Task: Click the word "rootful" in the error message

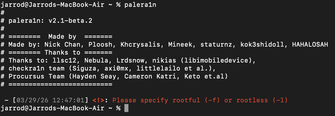Action: tap(186, 100)
